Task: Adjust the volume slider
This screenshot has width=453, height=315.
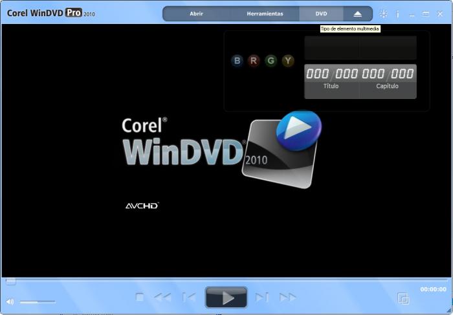Action: pyautogui.click(x=38, y=301)
